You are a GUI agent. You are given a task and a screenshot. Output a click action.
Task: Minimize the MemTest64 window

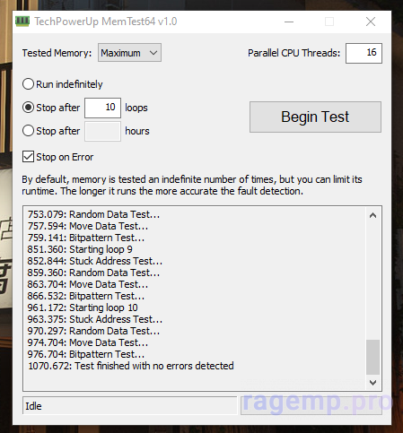[x=289, y=22]
